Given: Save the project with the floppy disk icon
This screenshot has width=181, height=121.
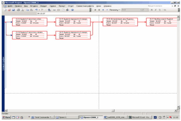Looking at the screenshot, I should pyautogui.click(x=13, y=10).
